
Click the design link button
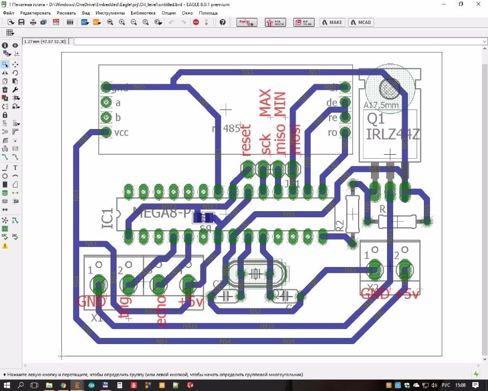tap(247, 22)
